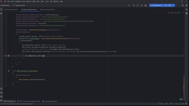Click the gutter navigate icon beside StartTimer
Viewport: 189px width, 106px height.
click(x=9, y=71)
